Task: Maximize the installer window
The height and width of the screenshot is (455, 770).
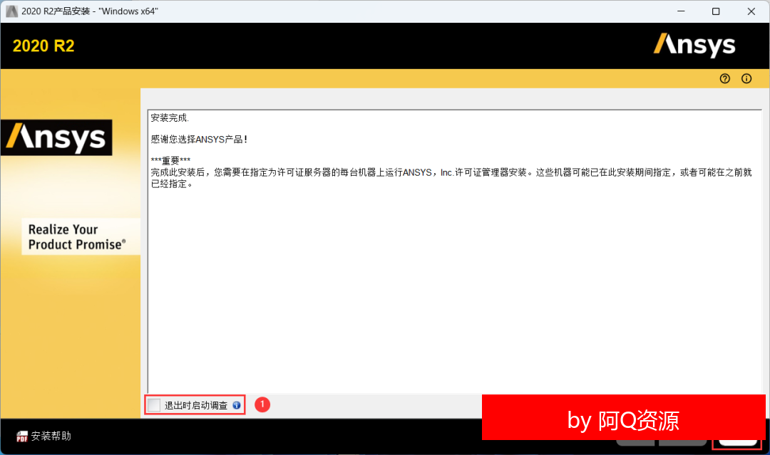Action: point(716,11)
